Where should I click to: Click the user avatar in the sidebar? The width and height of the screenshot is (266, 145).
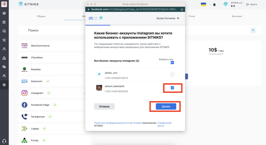pyautogui.click(x=4, y=4)
